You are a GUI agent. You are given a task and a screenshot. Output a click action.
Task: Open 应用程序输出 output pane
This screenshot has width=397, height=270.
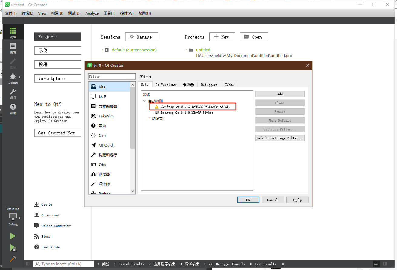162,264
